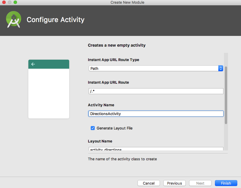241x188 pixels.
Task: Click the green zoom window button
Action: (15, 2)
